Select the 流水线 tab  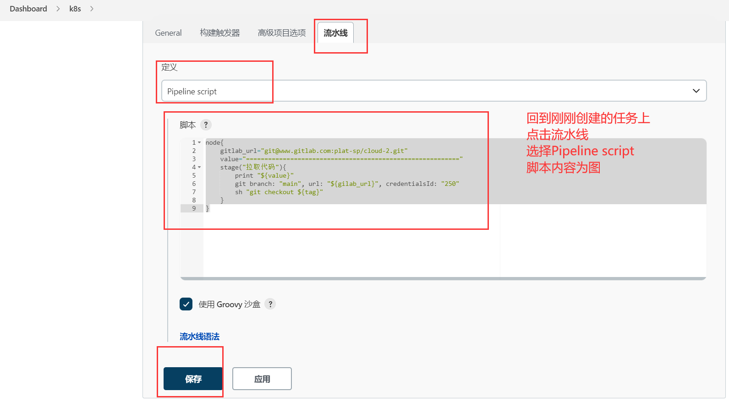coord(335,33)
